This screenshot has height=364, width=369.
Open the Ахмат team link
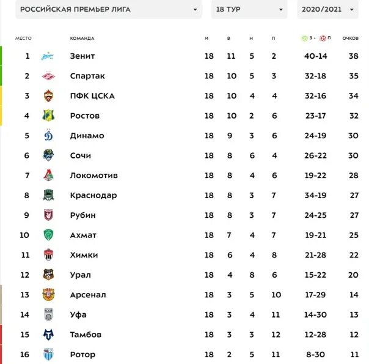coord(83,235)
